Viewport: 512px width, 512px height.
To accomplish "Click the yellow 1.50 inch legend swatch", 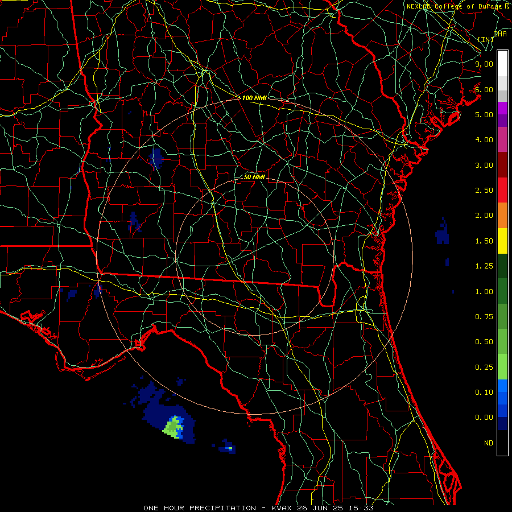I will (x=502, y=241).
